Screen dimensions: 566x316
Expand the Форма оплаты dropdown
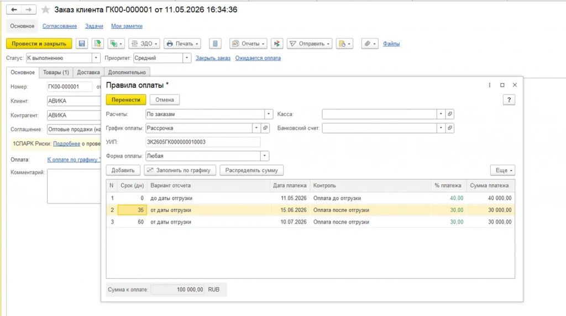[265, 156]
